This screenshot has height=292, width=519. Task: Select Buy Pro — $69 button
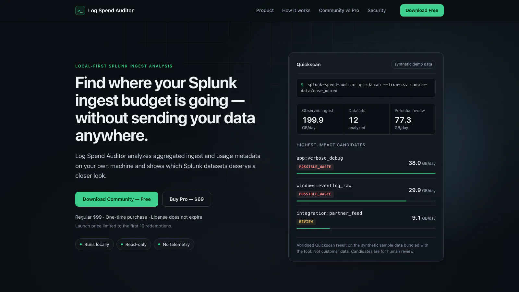187,199
